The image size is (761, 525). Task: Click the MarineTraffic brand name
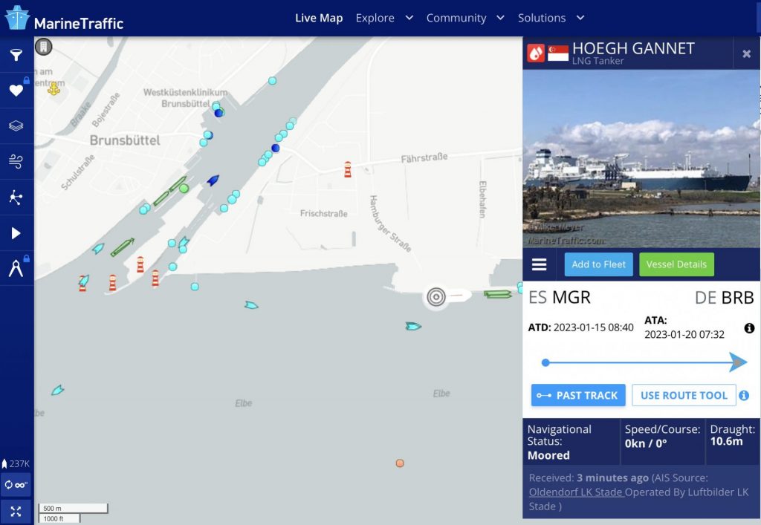point(79,23)
